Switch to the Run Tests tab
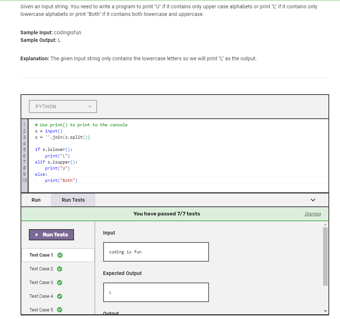This screenshot has height=319, width=340. 73,200
